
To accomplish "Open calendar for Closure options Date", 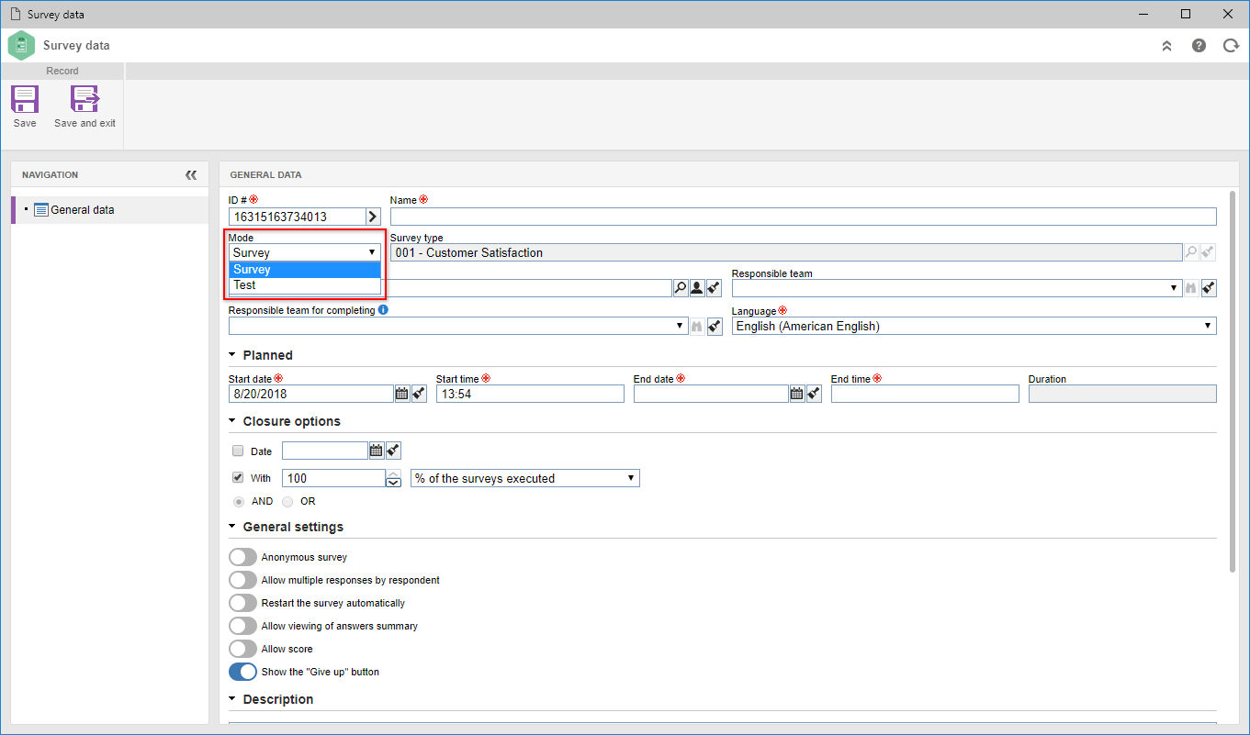I will coord(377,451).
